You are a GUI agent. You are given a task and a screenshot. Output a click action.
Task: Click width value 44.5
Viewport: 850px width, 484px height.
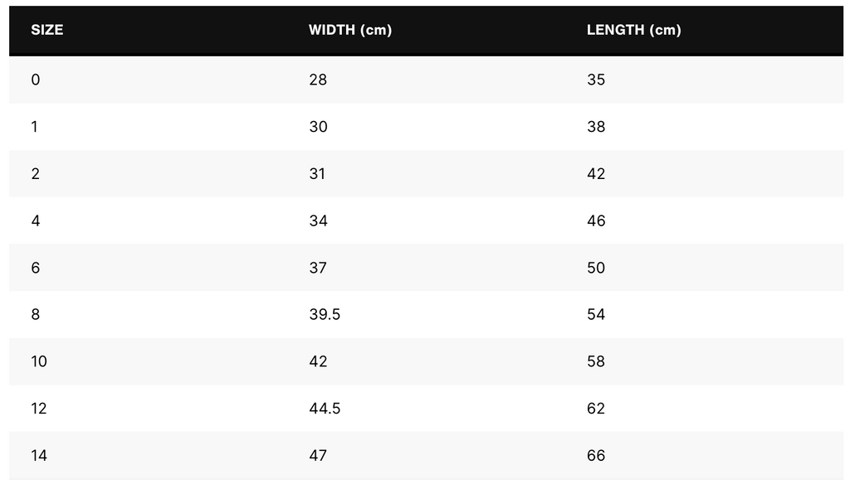click(325, 409)
